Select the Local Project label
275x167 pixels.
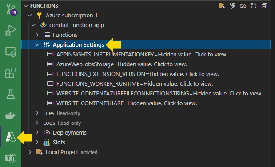click(62, 152)
